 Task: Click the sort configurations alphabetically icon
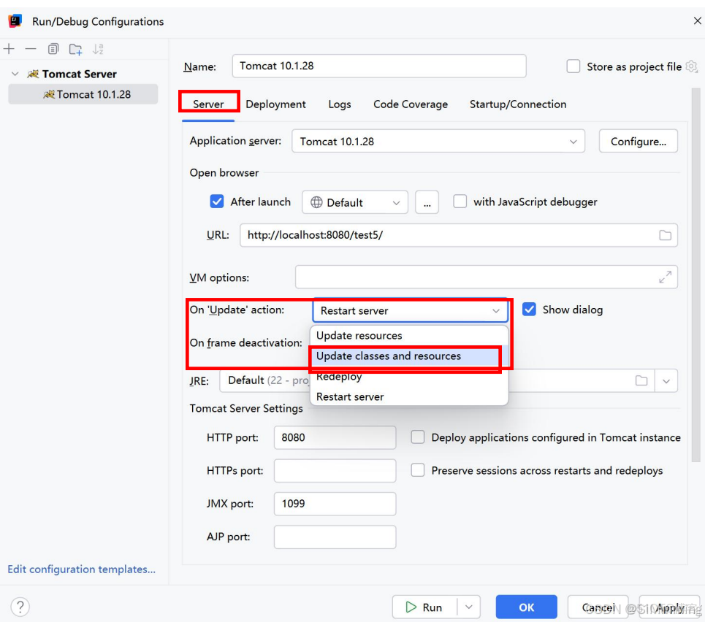pyautogui.click(x=98, y=49)
